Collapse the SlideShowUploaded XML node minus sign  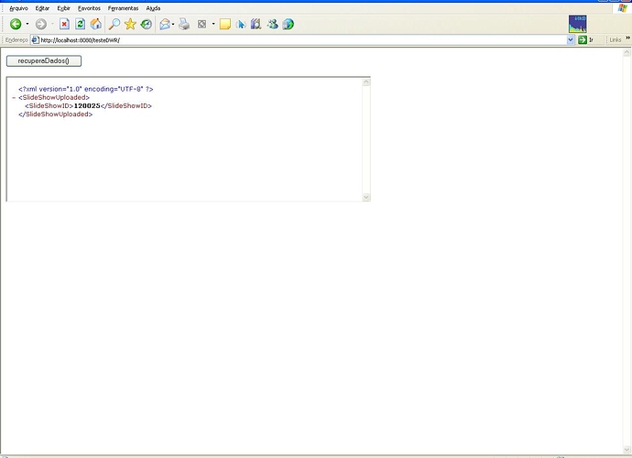(14, 98)
